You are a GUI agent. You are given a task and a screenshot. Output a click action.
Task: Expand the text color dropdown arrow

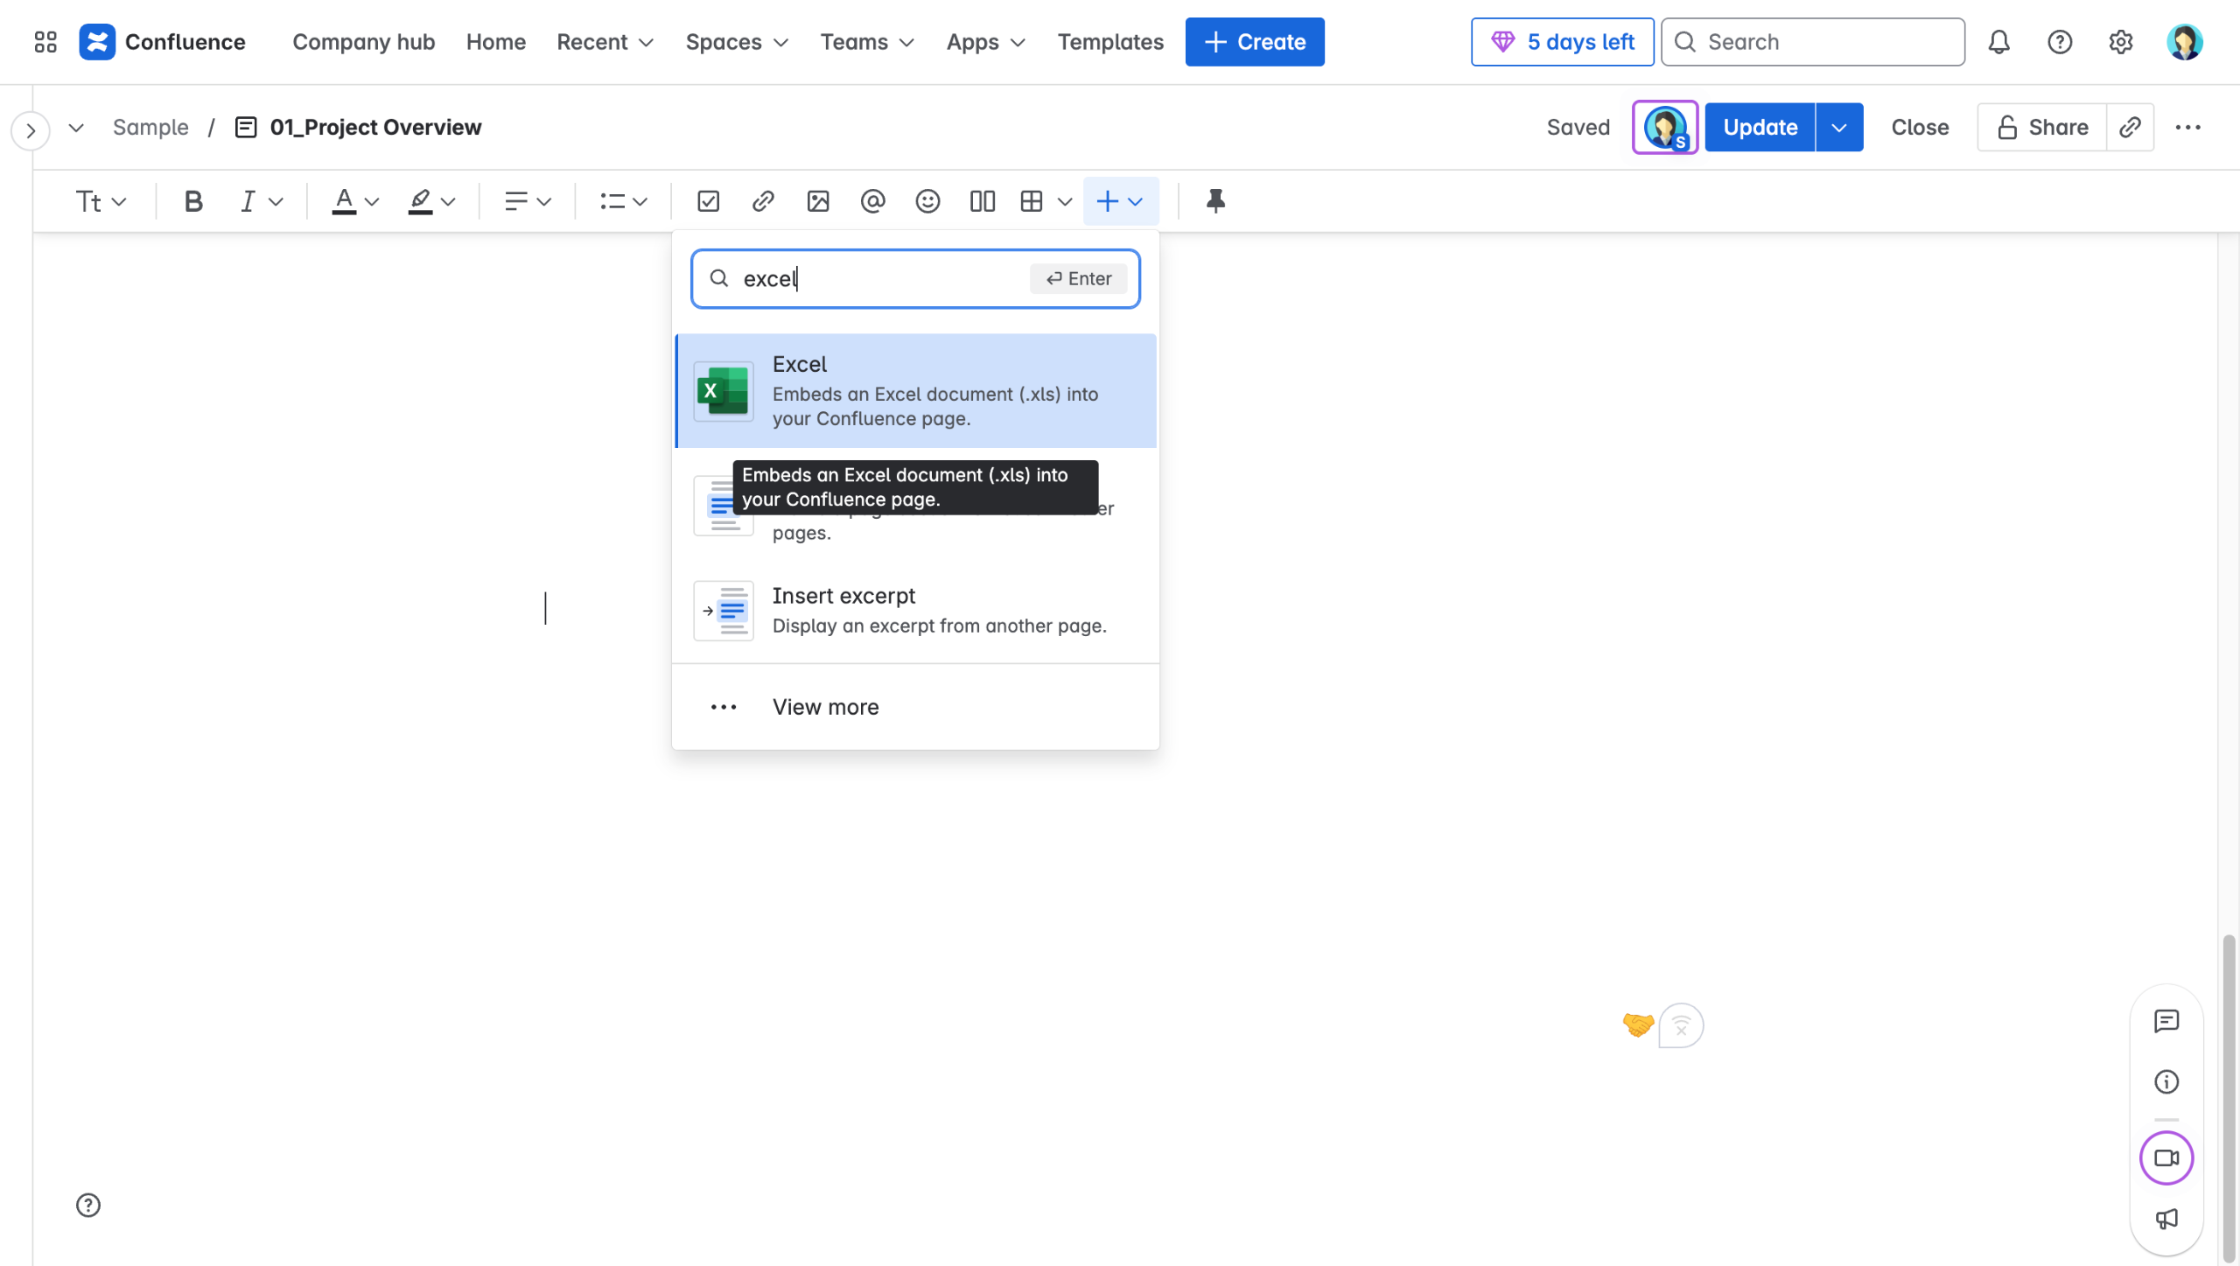coord(372,201)
